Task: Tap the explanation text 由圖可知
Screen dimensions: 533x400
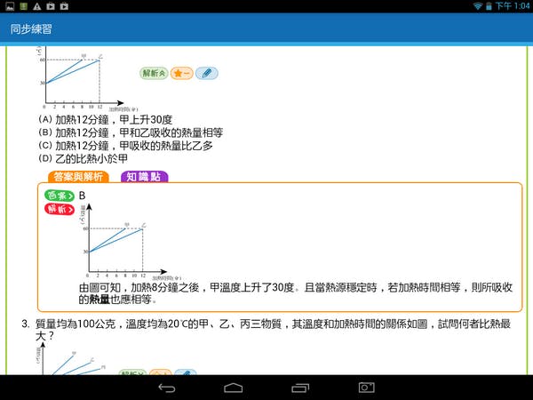Action: (x=296, y=293)
